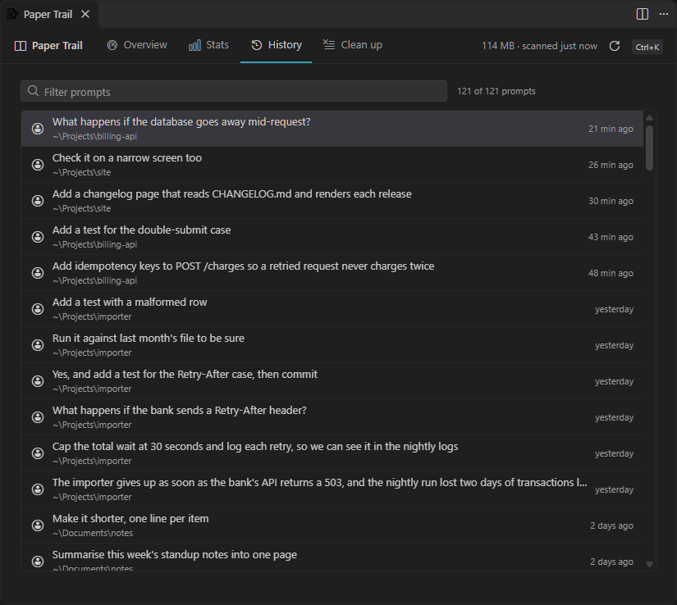
Task: Click the scrollbar up arrow
Action: point(649,118)
